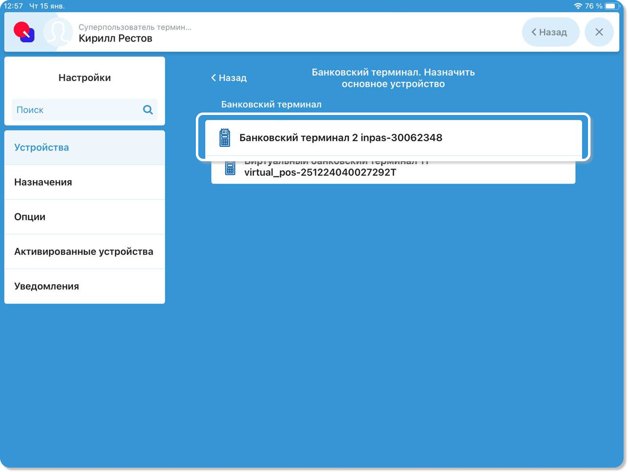
Task: Open the Назначения section
Action: pyautogui.click(x=84, y=182)
